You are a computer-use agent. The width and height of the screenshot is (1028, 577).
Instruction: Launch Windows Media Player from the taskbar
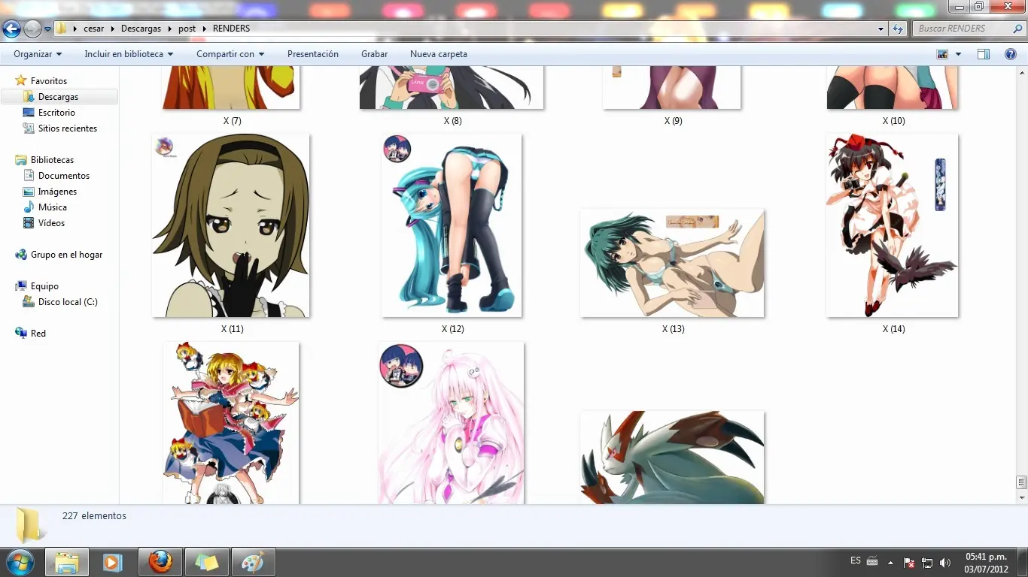point(113,562)
